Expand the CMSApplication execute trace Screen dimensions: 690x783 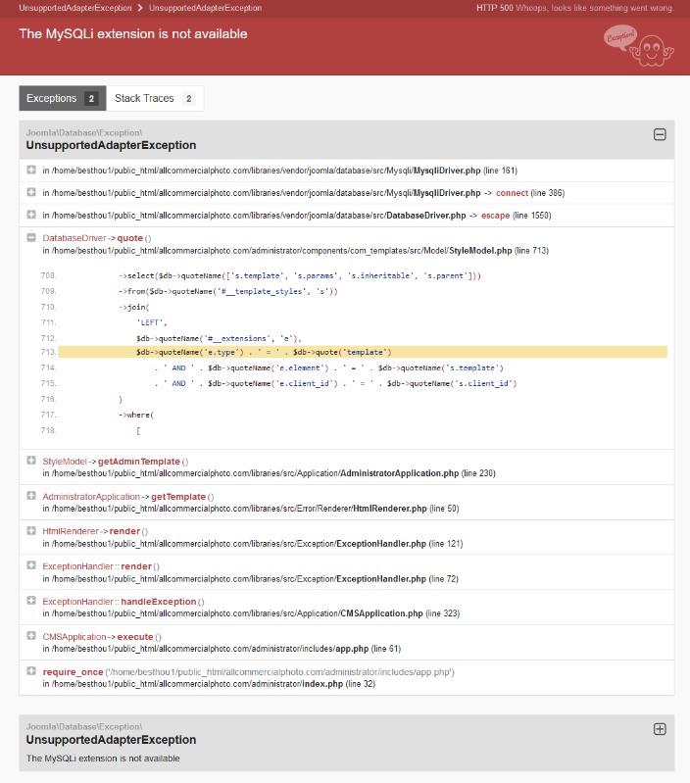tap(31, 636)
